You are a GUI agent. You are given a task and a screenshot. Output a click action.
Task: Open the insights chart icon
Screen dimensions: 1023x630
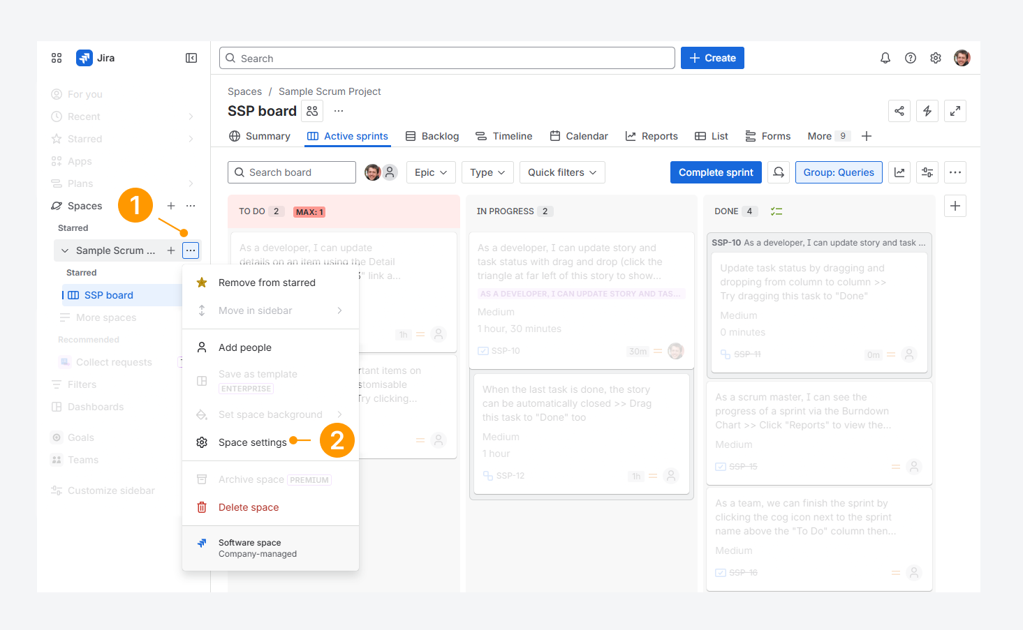tap(899, 172)
